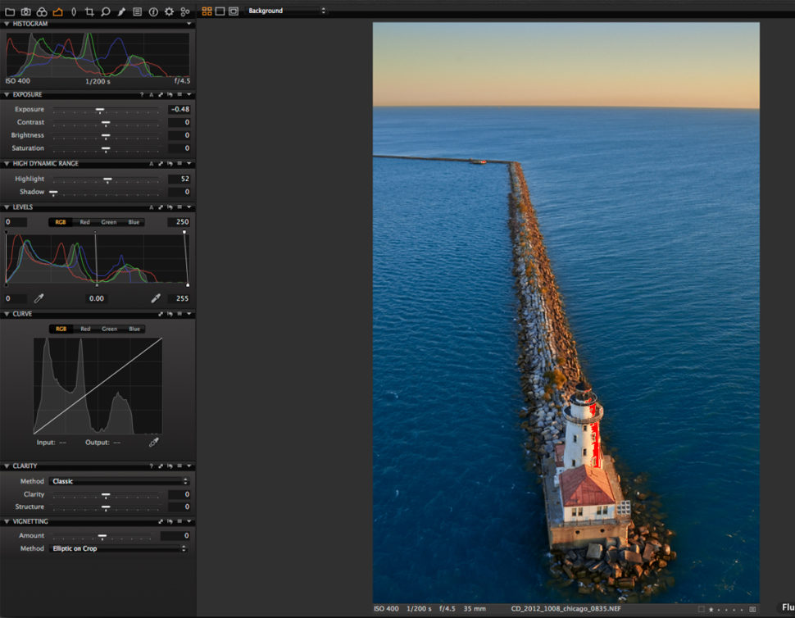Open the Levels panel presets list
The width and height of the screenshot is (795, 618).
180,207
